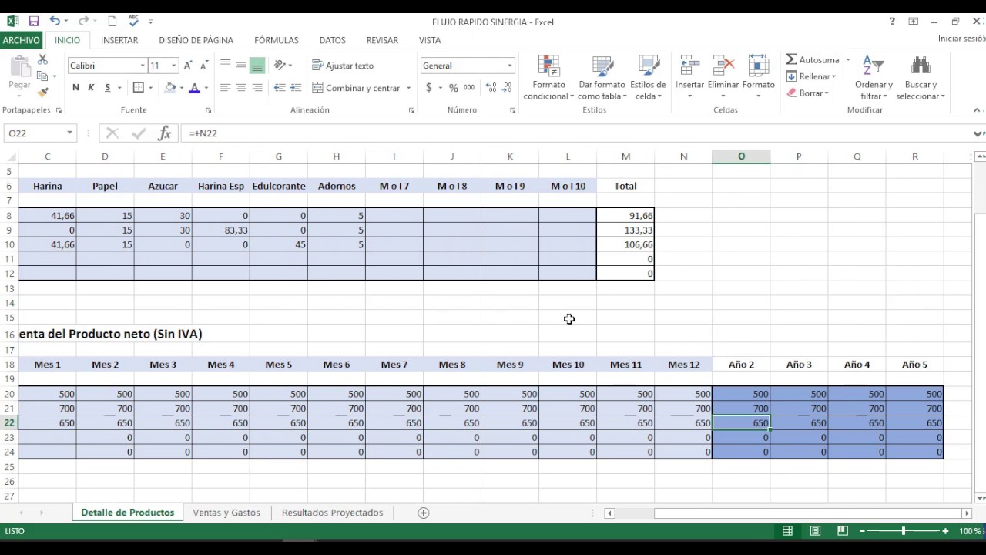The width and height of the screenshot is (986, 555).
Task: Click the formula bar input
Action: coord(578,133)
